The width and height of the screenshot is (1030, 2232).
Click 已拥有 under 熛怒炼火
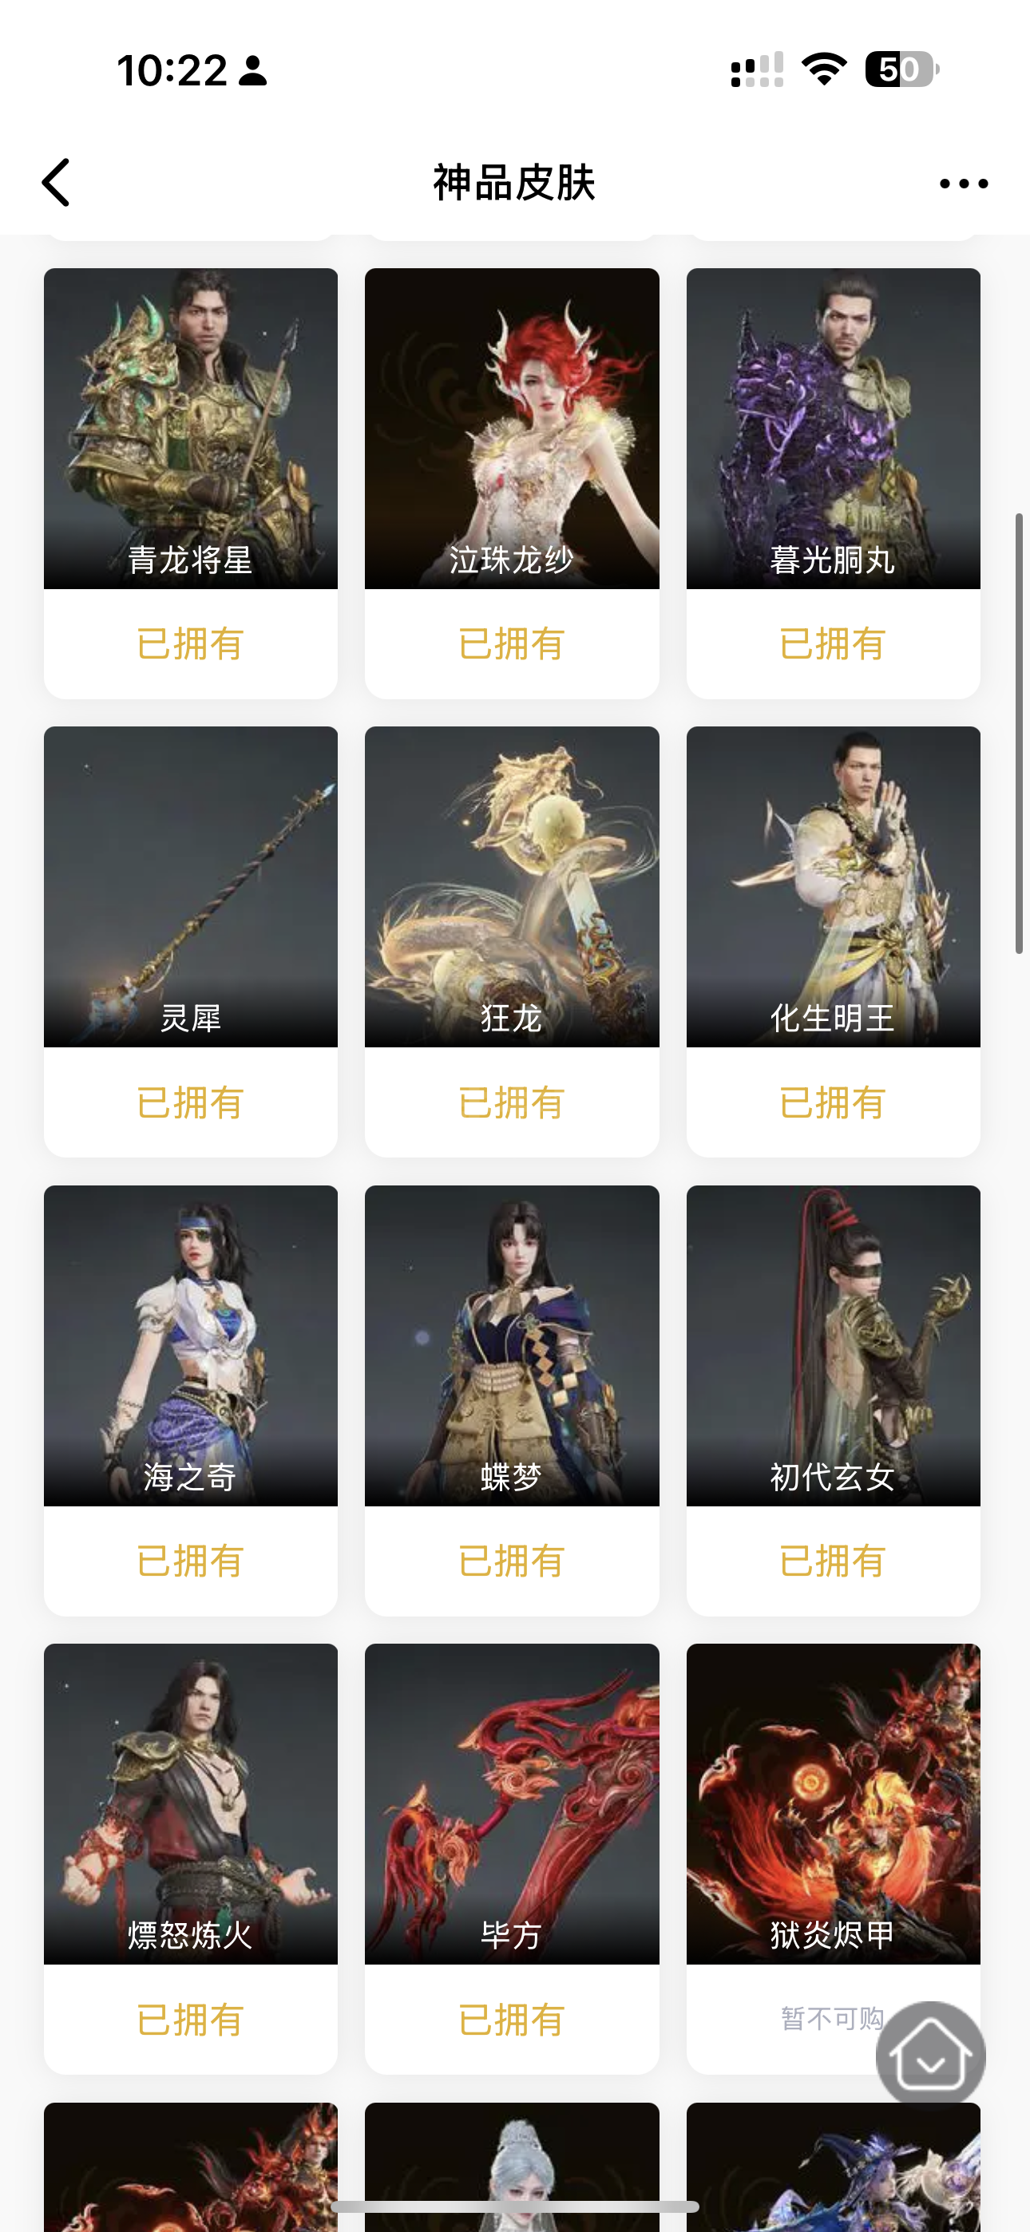[x=191, y=2020]
